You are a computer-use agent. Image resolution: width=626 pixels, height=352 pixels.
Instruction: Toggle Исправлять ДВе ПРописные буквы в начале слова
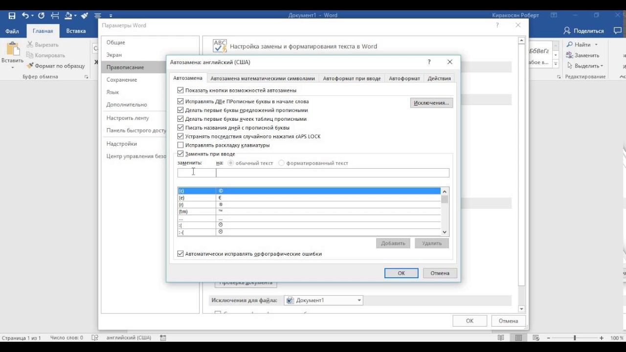(180, 102)
